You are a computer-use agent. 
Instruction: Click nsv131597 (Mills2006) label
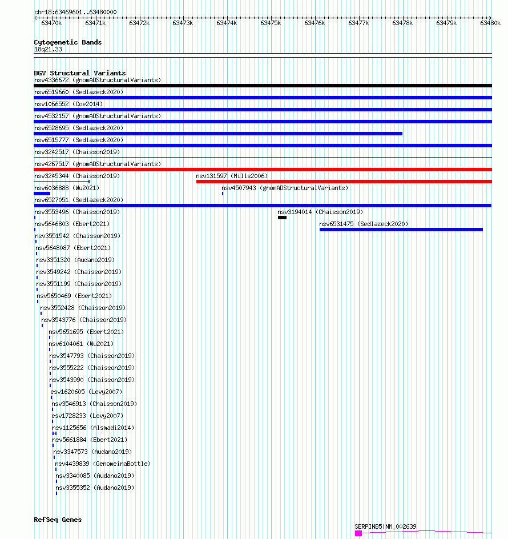[x=232, y=176]
